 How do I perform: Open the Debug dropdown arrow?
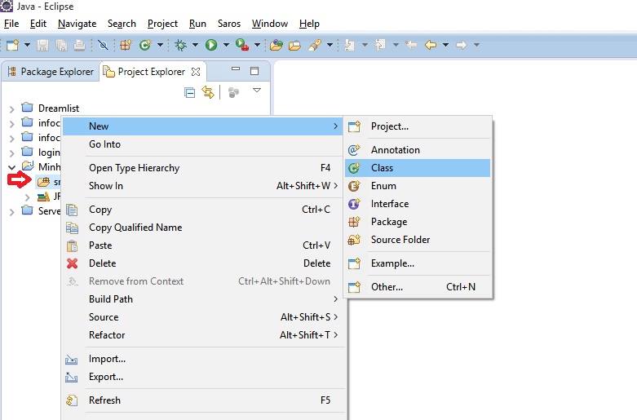click(195, 45)
